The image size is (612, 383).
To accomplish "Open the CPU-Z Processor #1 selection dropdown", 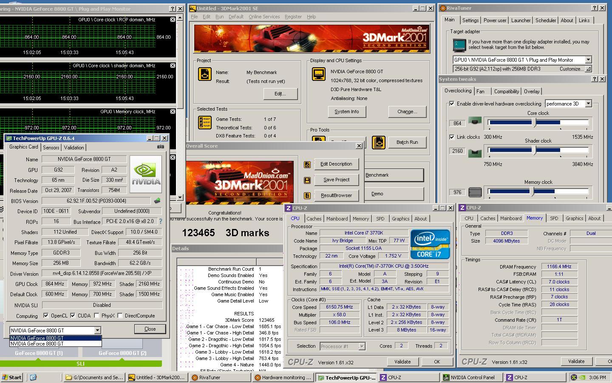I will [x=362, y=346].
